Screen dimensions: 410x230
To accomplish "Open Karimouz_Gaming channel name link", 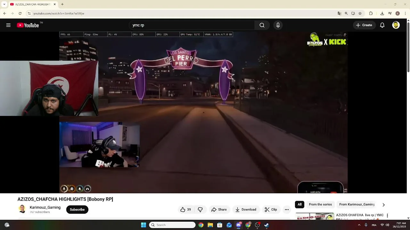I will tap(45, 207).
